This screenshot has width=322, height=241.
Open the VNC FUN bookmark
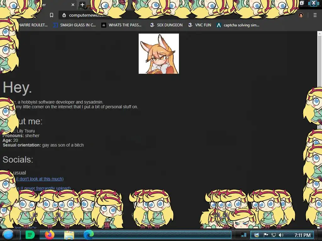coord(200,25)
